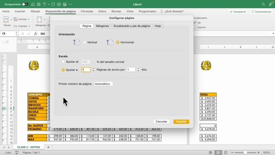This screenshot has height=155, width=275.
Task: Select the Hoja tab in dialog
Action: pos(158,26)
